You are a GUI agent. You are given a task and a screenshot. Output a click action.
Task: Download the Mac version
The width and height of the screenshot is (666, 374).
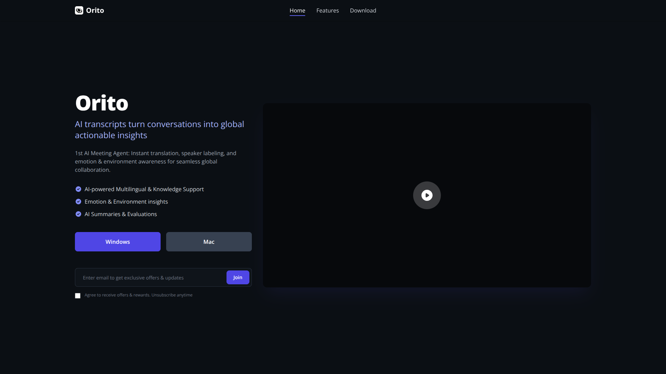209,242
